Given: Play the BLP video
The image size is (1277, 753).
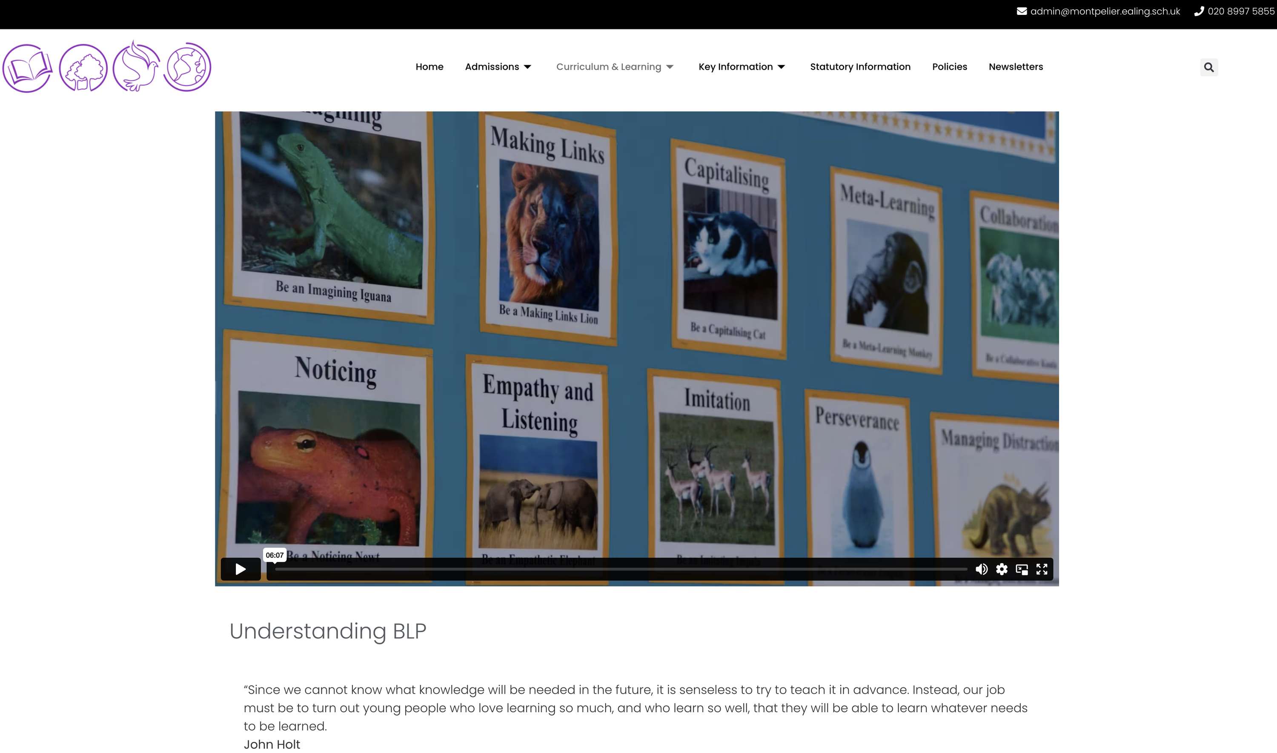Looking at the screenshot, I should pyautogui.click(x=241, y=569).
